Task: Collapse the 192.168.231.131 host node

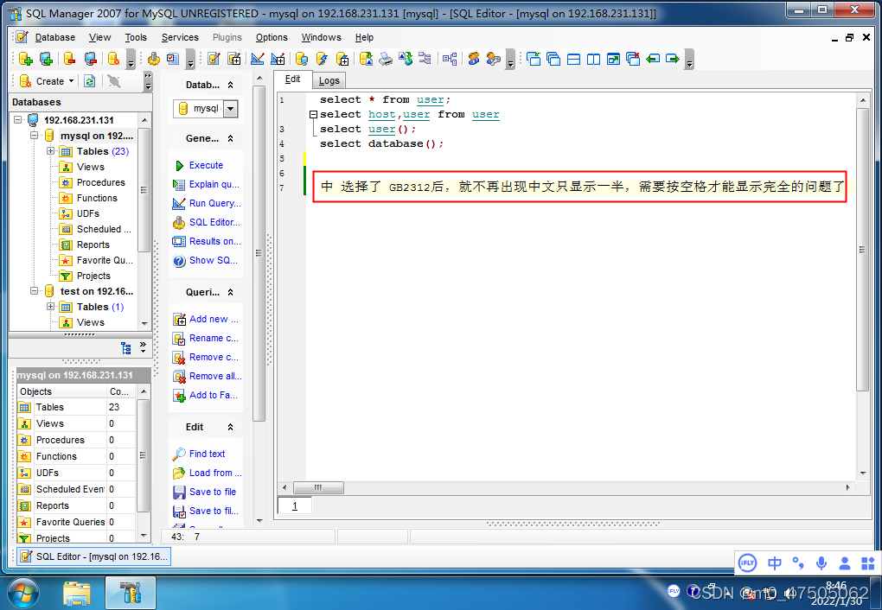Action: tap(17, 120)
